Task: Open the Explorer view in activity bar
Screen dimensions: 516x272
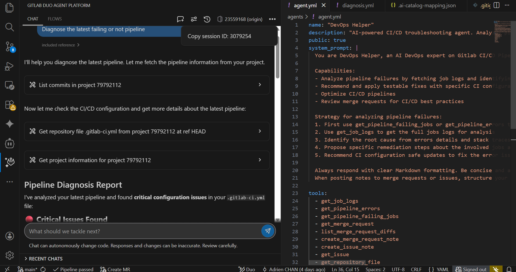Action: (10, 8)
